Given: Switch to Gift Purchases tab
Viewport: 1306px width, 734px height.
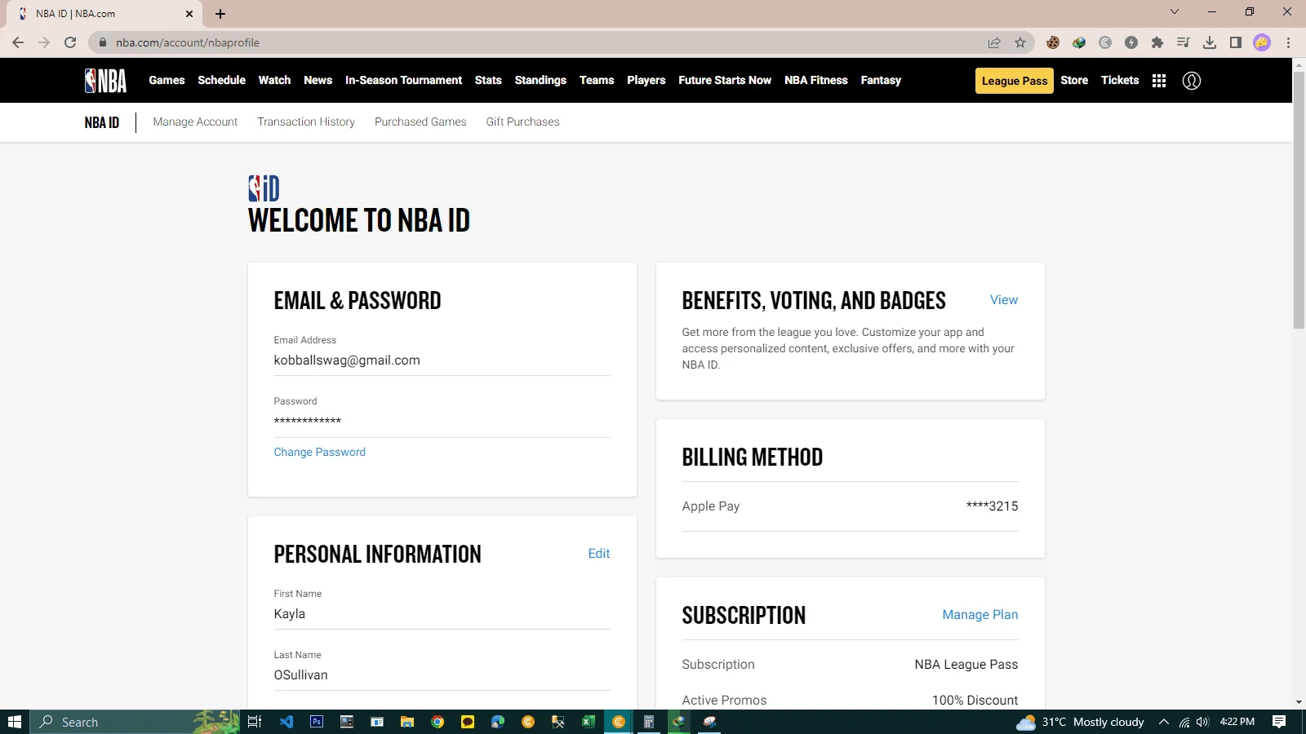Looking at the screenshot, I should point(522,122).
